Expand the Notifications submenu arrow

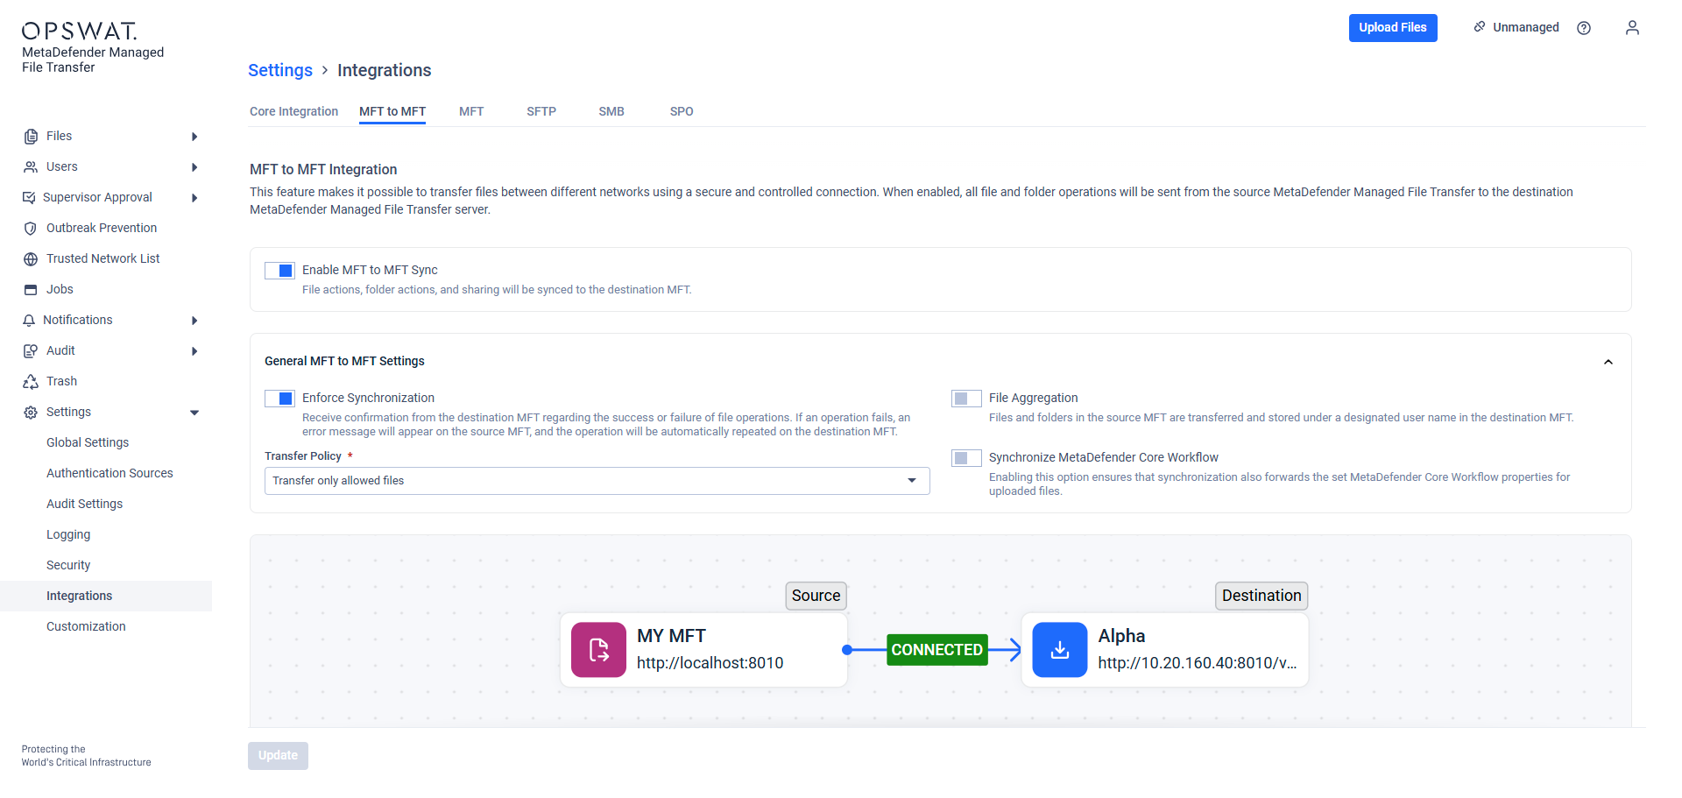pos(194,321)
